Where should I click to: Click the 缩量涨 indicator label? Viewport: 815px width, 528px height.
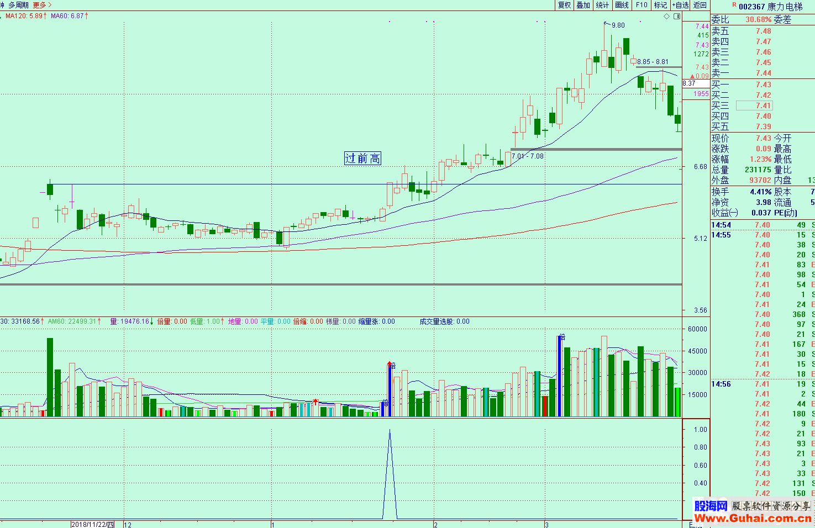click(377, 321)
